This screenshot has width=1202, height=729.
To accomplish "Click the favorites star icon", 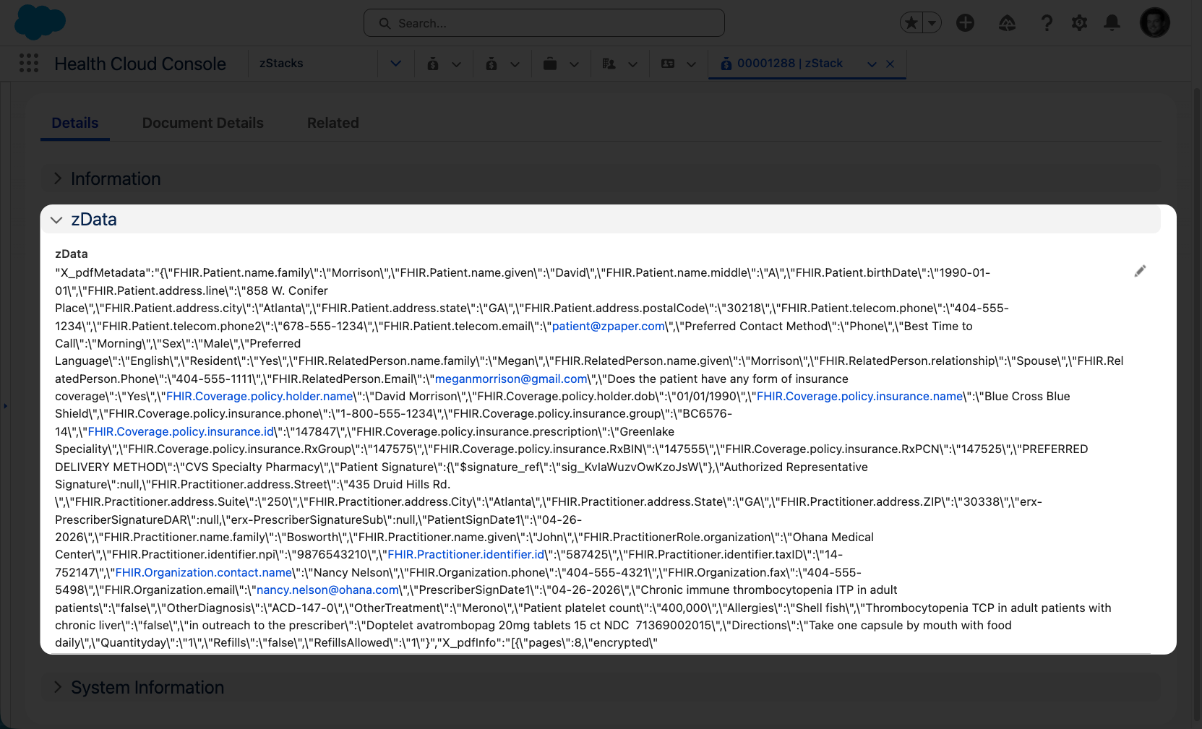I will click(x=912, y=23).
